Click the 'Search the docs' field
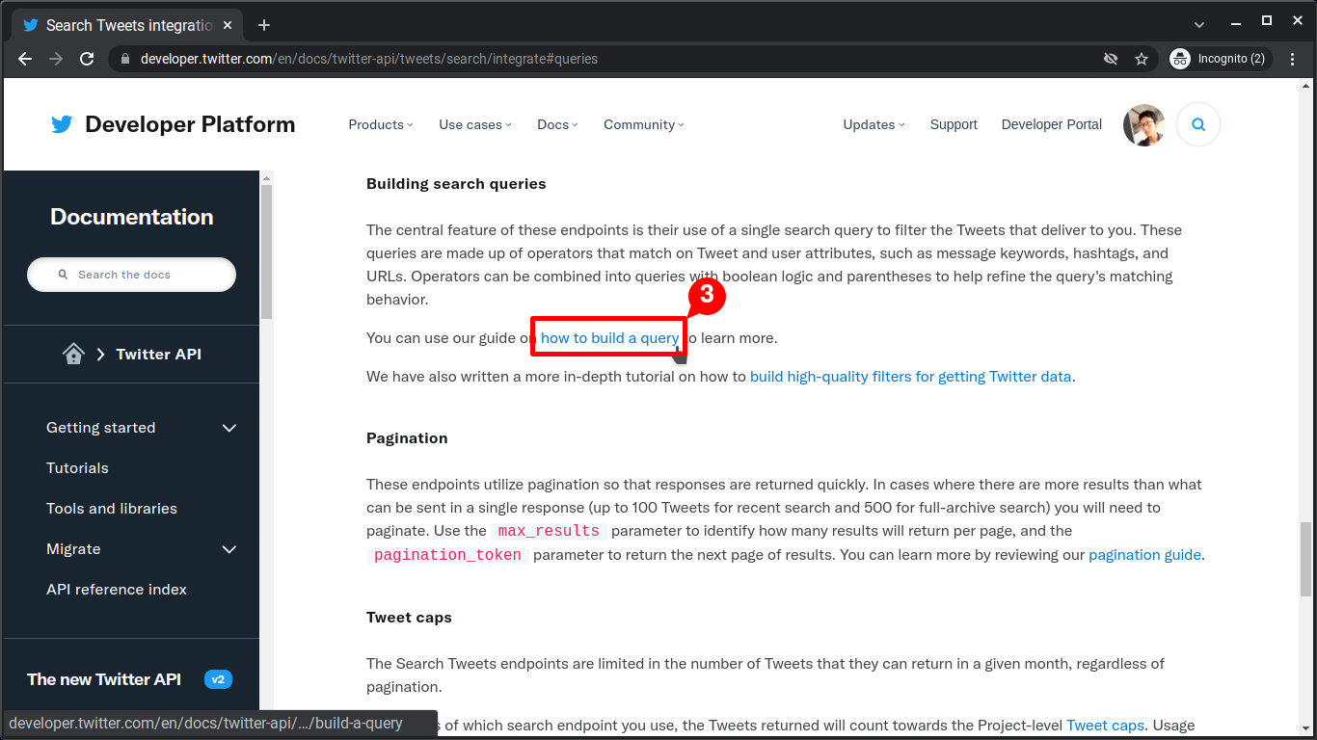 click(x=131, y=275)
